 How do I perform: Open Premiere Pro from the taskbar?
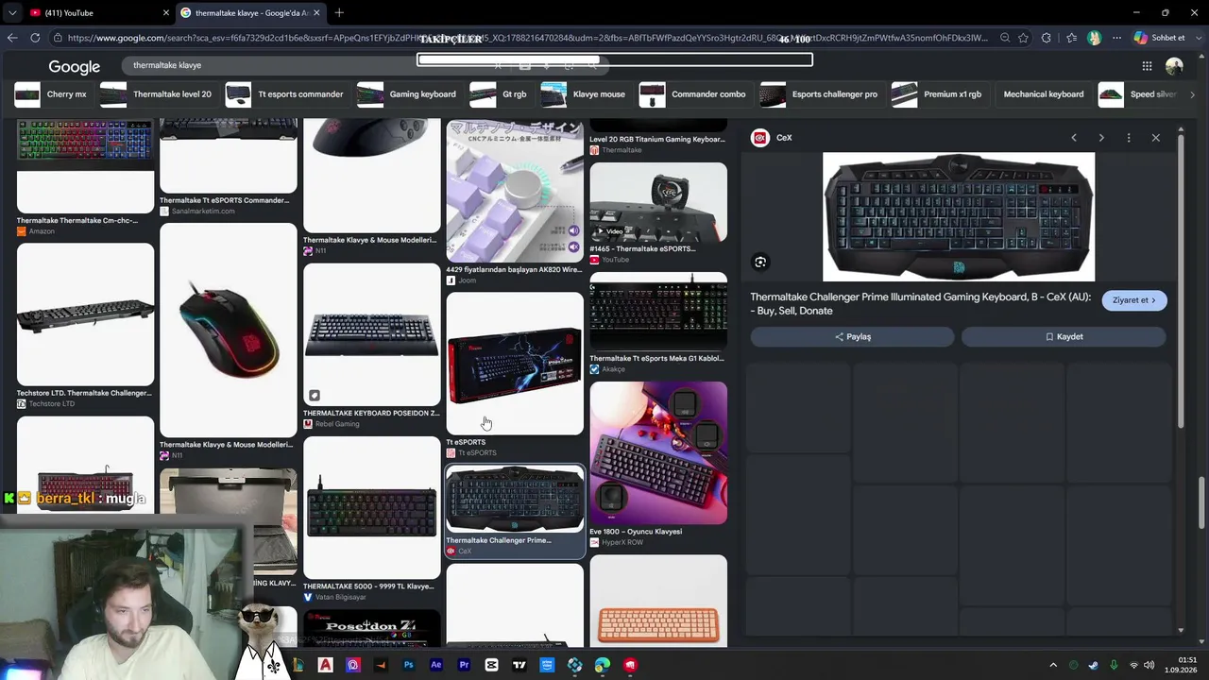(464, 665)
